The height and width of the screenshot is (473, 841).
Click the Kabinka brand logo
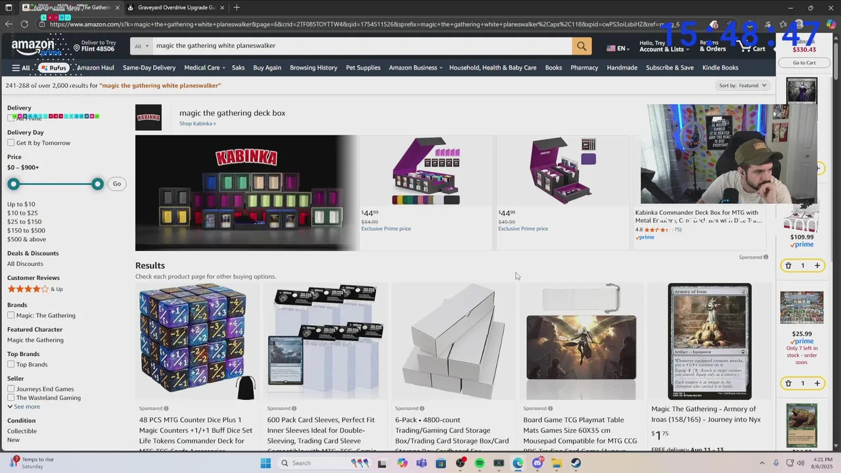click(148, 118)
